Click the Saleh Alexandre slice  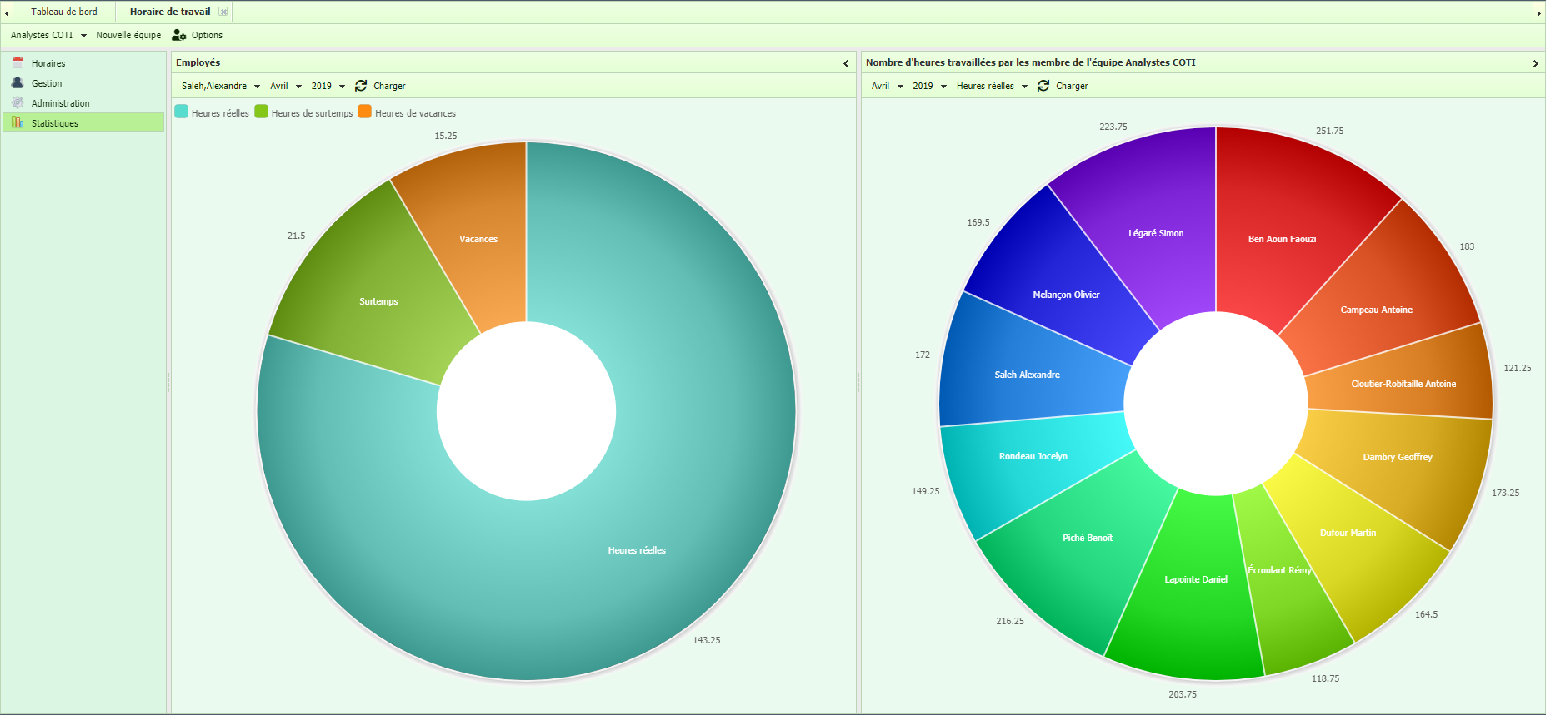[x=1027, y=375]
